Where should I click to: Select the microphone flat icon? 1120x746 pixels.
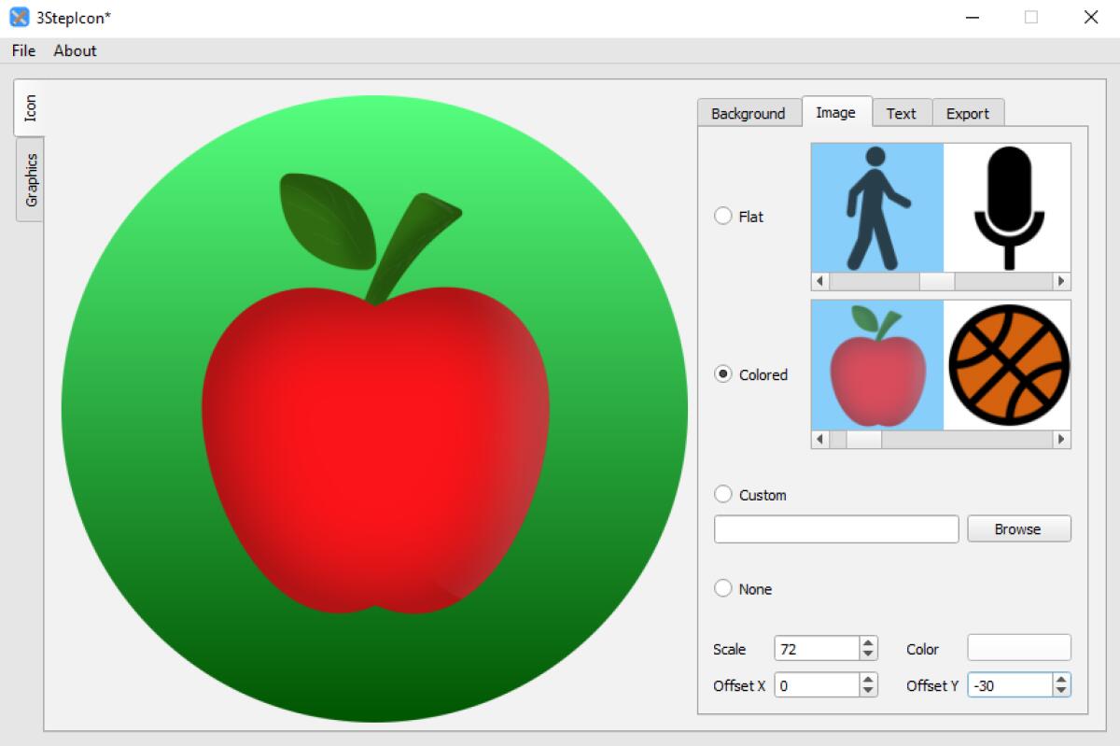1006,207
